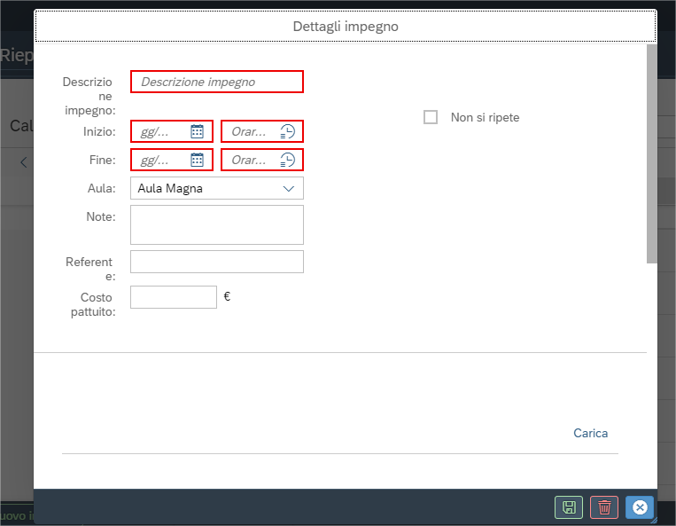Screen dimensions: 676x526
Task: Open the Fine time clock picker
Action: pyautogui.click(x=288, y=160)
